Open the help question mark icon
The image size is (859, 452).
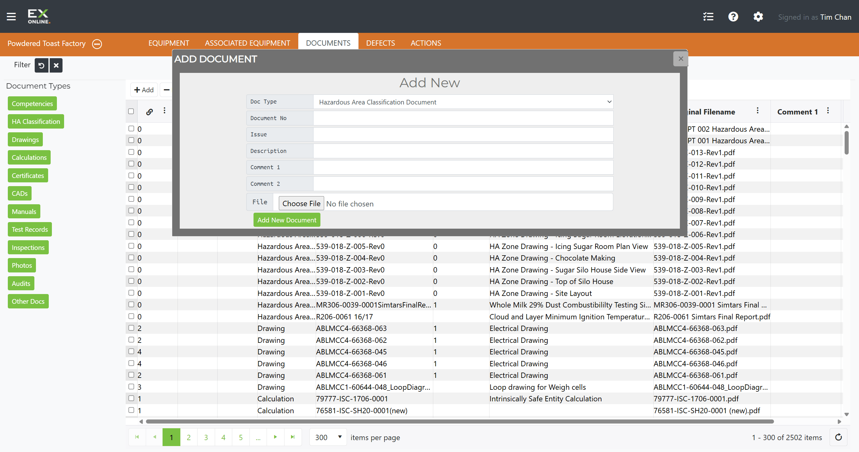click(733, 17)
